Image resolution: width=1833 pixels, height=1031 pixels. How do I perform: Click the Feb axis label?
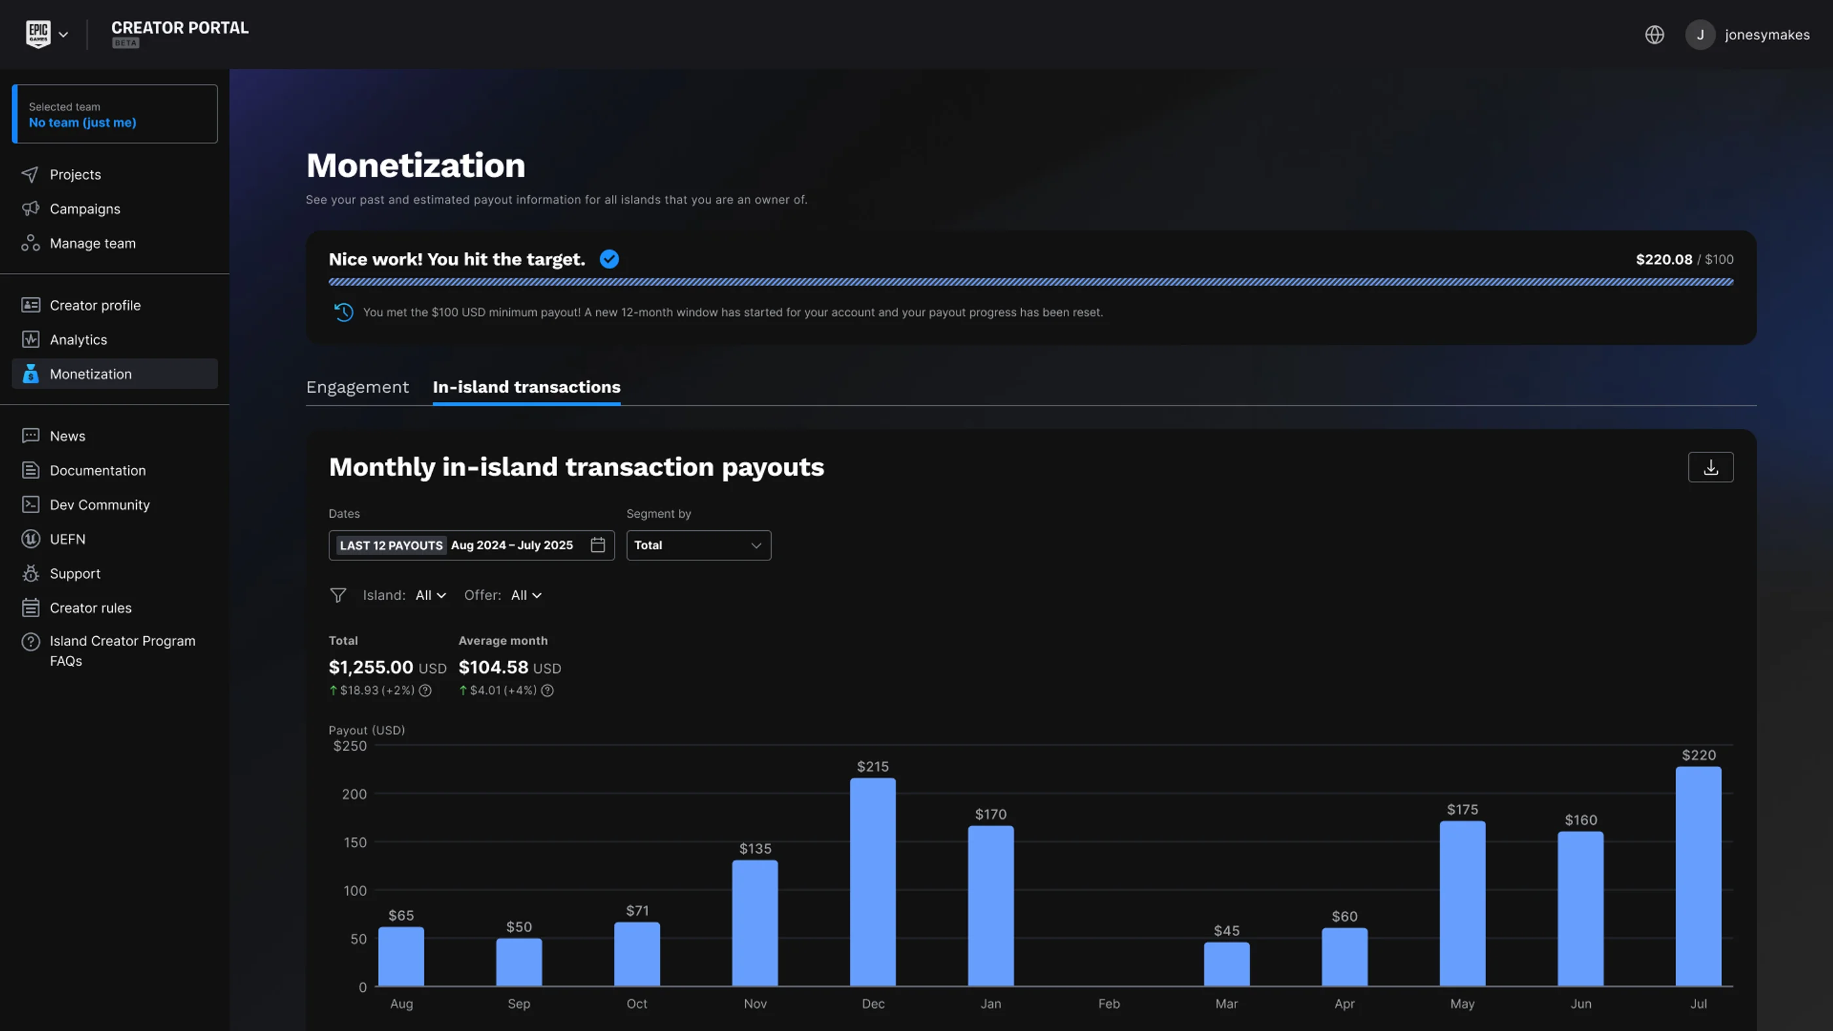pos(1108,1004)
